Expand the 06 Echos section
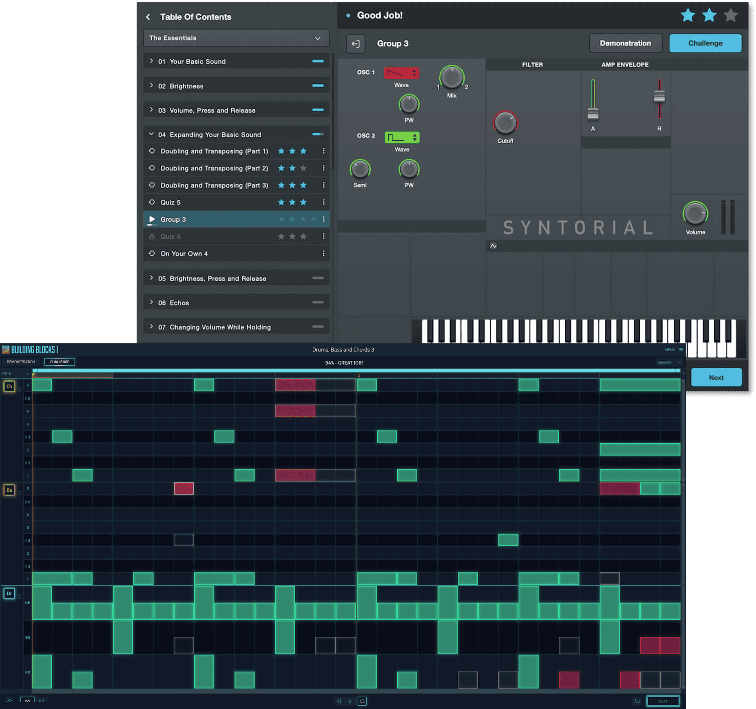 tap(151, 303)
